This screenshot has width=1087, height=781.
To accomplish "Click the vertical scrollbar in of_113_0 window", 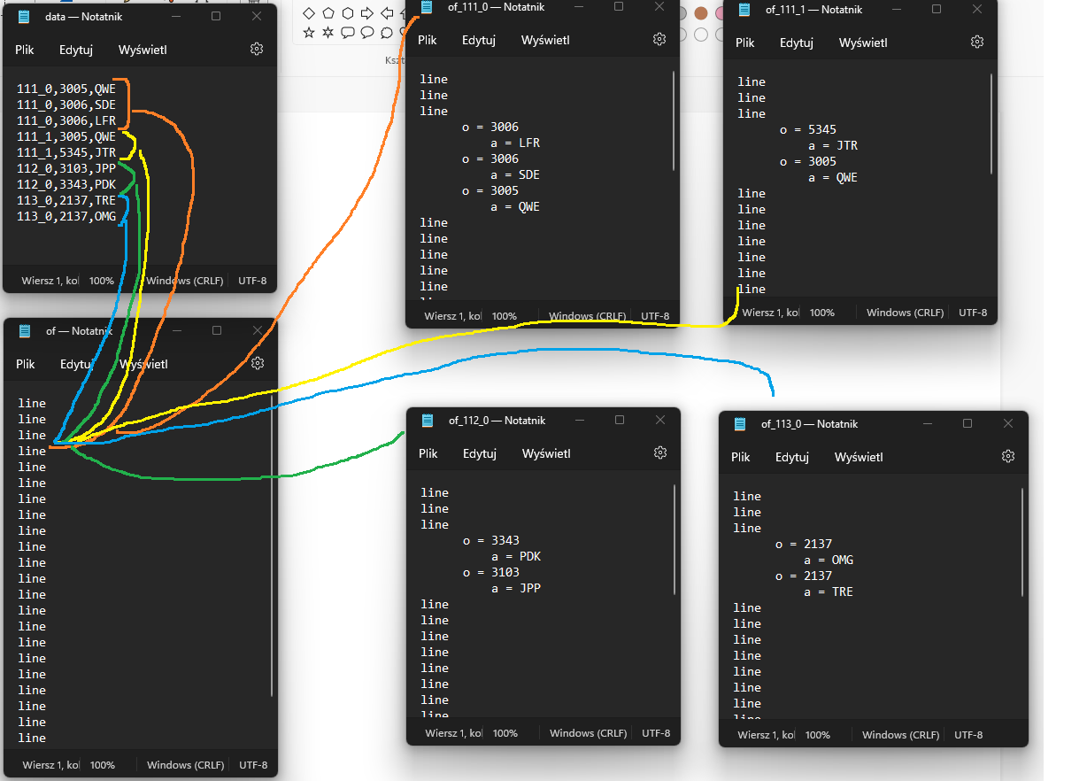I will click(1022, 541).
